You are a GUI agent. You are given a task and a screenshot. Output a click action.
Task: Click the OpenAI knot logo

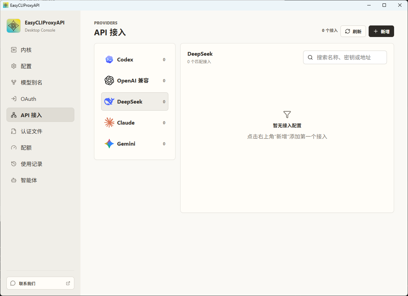(109, 80)
